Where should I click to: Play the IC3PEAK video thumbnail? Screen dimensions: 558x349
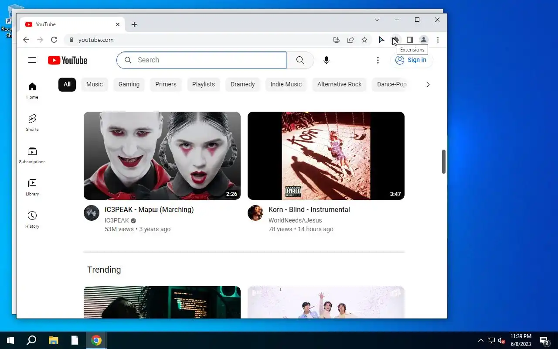tap(162, 156)
